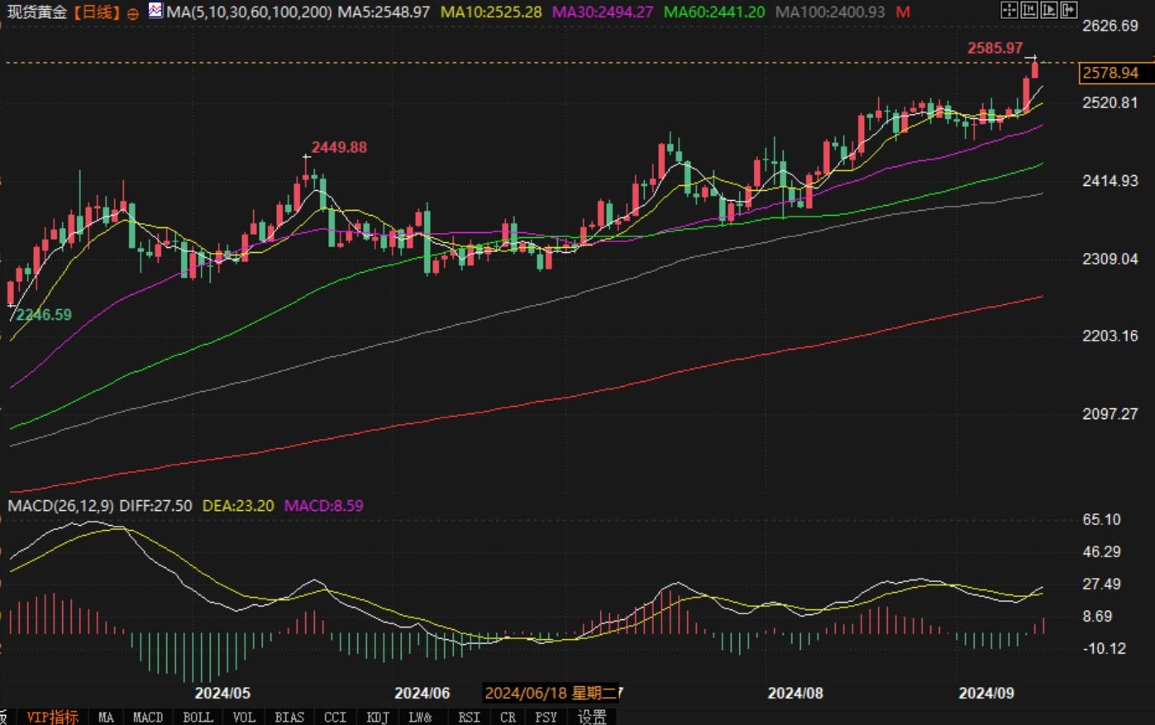Click the MA indicator chart icon
Viewport: 1155px width, 725px height.
coord(155,11)
